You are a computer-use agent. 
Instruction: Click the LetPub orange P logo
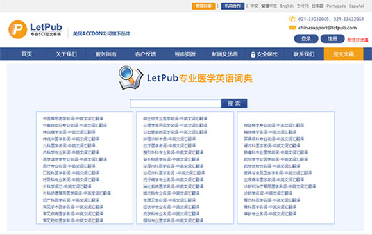[x=17, y=29]
